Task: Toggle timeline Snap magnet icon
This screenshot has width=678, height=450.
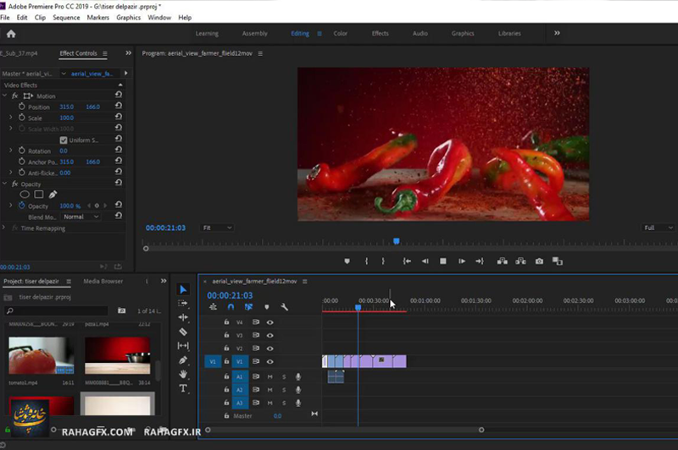Action: point(231,307)
